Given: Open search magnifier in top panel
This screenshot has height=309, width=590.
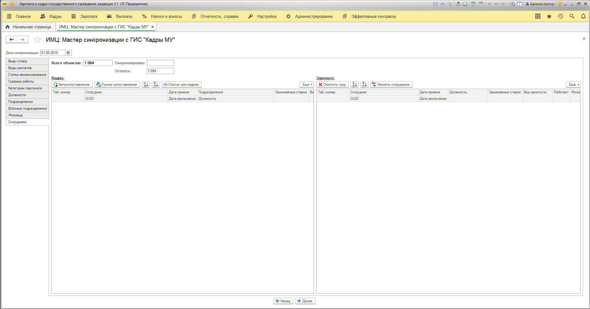Looking at the screenshot, I should pyautogui.click(x=572, y=16).
